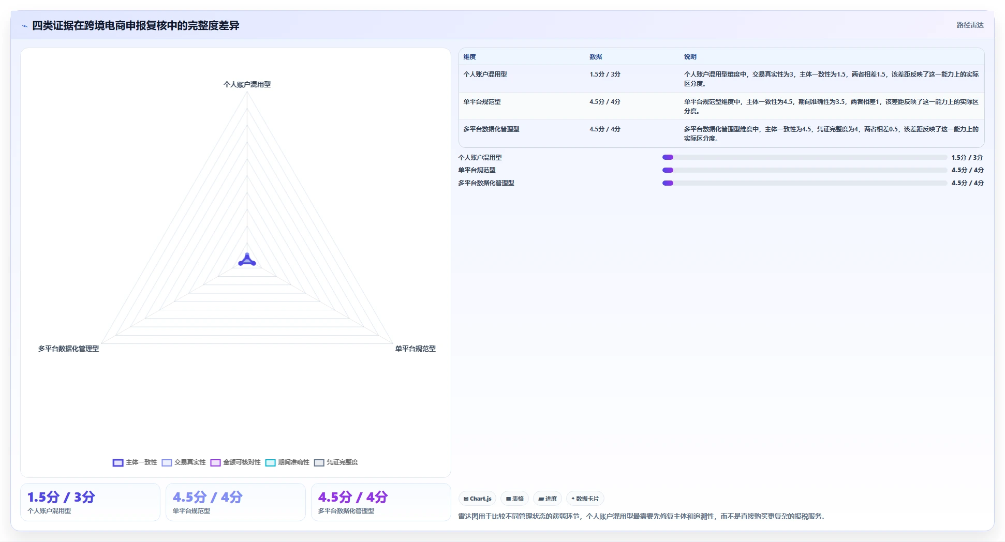
Task: Select the 多平台数据化管理型 table row name
Action: 491,129
